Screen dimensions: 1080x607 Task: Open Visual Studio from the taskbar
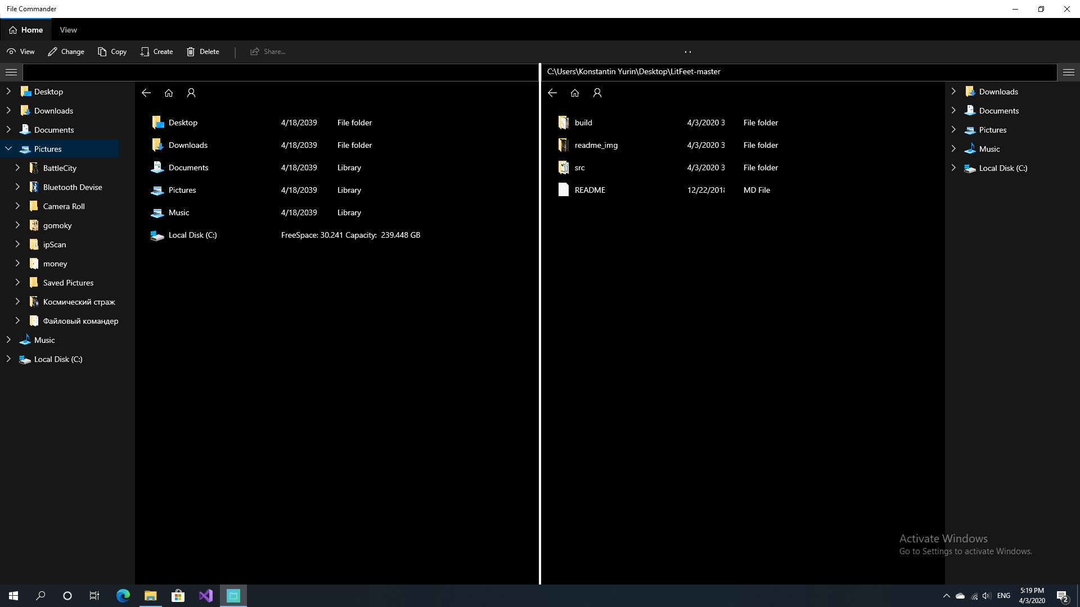point(206,596)
